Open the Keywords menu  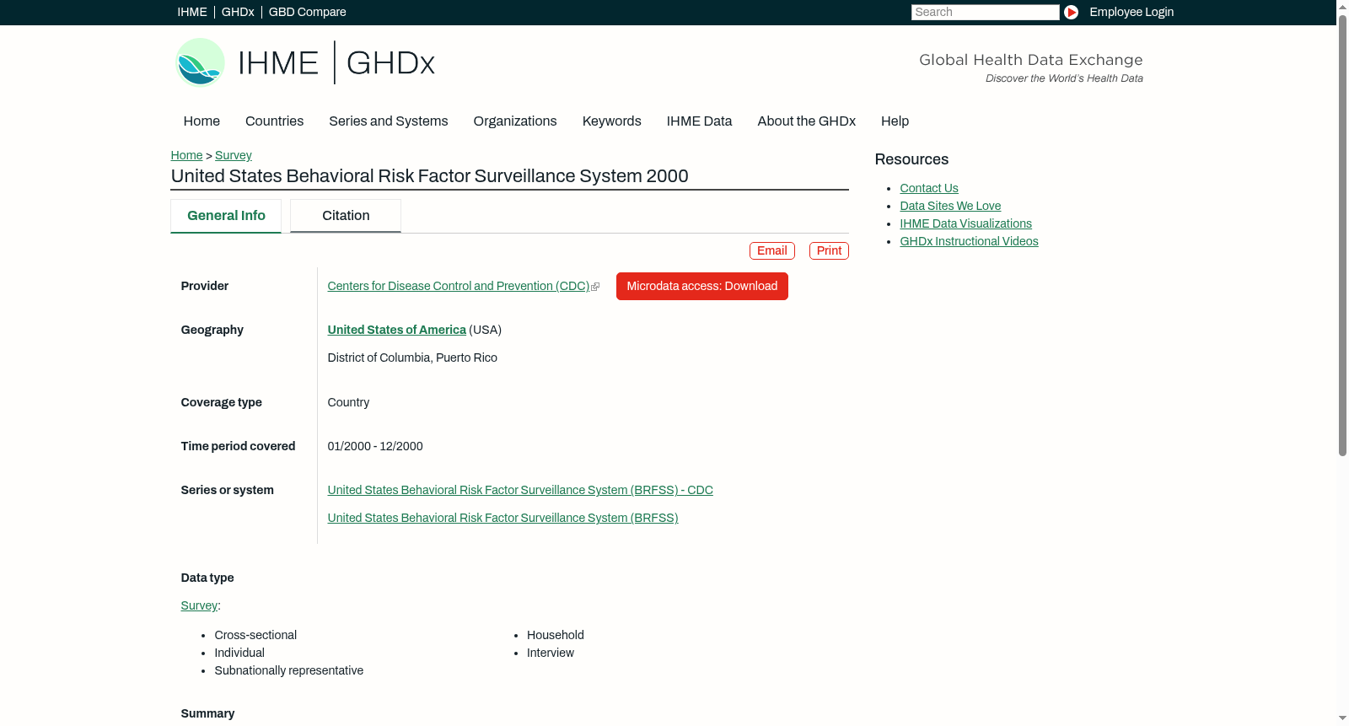point(612,121)
